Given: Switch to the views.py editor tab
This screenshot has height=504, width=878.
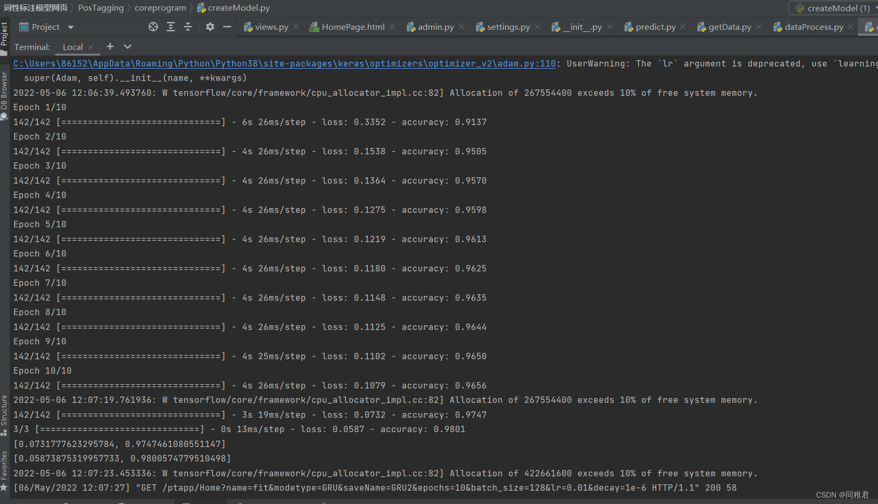Looking at the screenshot, I should coord(266,27).
